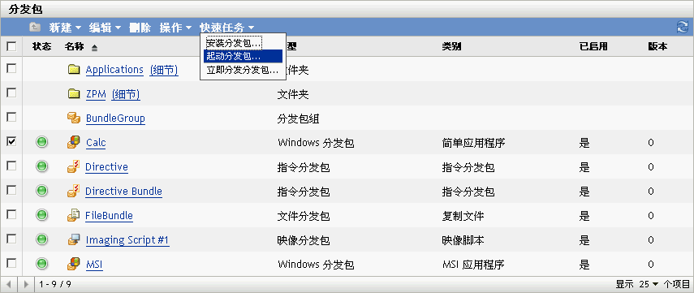The height and width of the screenshot is (293, 694).
Task: Open the Calc bundle link
Action: point(96,143)
